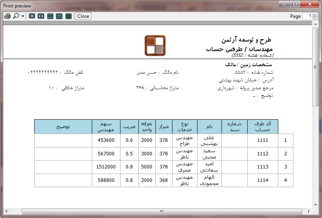This screenshot has width=322, height=218.
Task: Decrease page number with down spinner
Action: point(315,18)
